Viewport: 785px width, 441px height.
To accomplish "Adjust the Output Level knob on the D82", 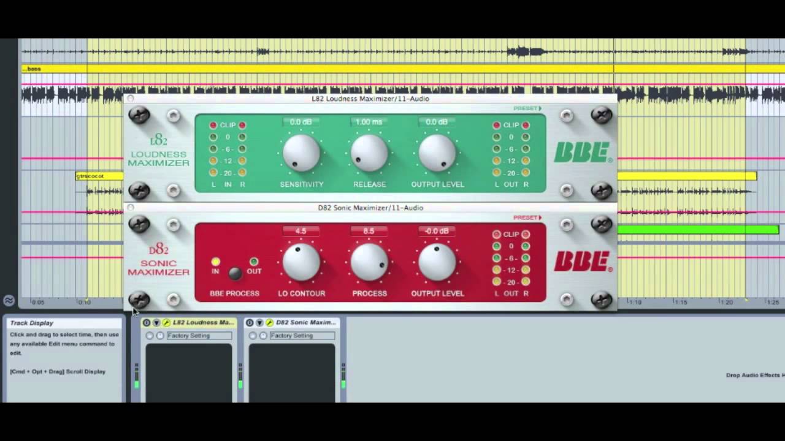I will (x=437, y=262).
